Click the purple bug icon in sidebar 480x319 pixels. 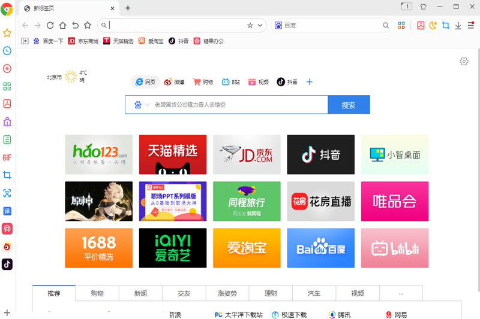pos(7,122)
